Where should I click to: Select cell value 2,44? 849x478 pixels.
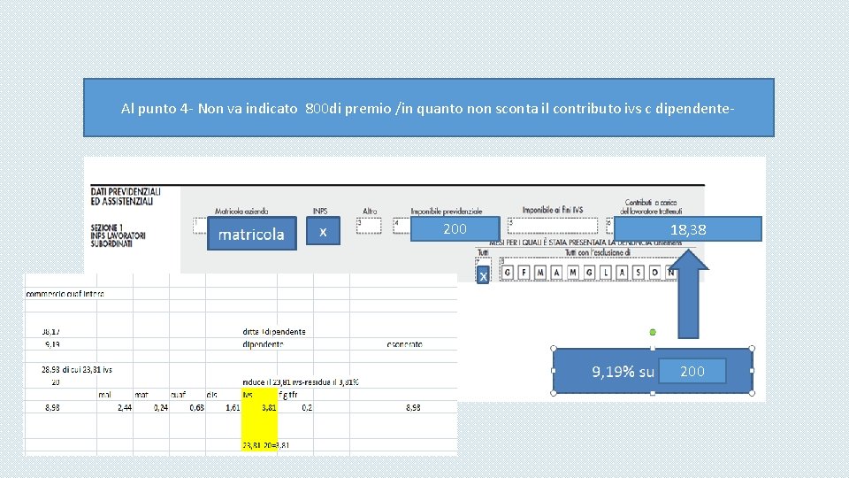[x=115, y=407]
